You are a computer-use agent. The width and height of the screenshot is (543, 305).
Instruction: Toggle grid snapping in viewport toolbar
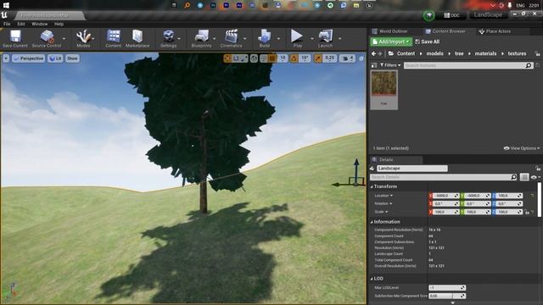pyautogui.click(x=272, y=58)
